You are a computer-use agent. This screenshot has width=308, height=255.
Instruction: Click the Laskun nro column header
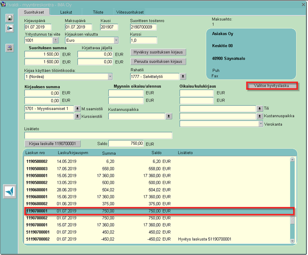tap(35, 153)
